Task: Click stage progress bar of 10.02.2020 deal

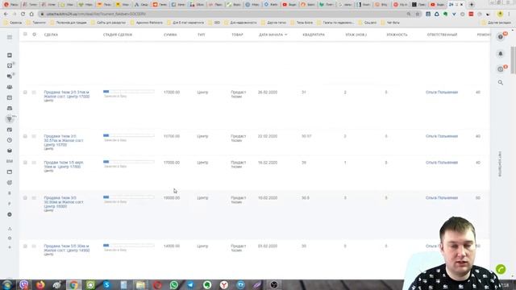Action: coord(129,197)
